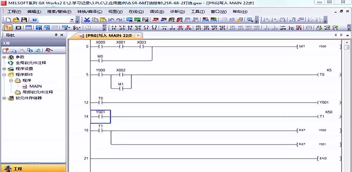The image size is (352, 172).
Task: Click the new data icon in navigation panel
Action: click(x=6, y=50)
